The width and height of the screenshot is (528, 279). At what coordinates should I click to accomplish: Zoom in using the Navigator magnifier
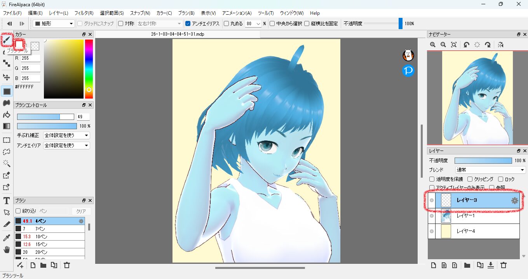click(433, 45)
